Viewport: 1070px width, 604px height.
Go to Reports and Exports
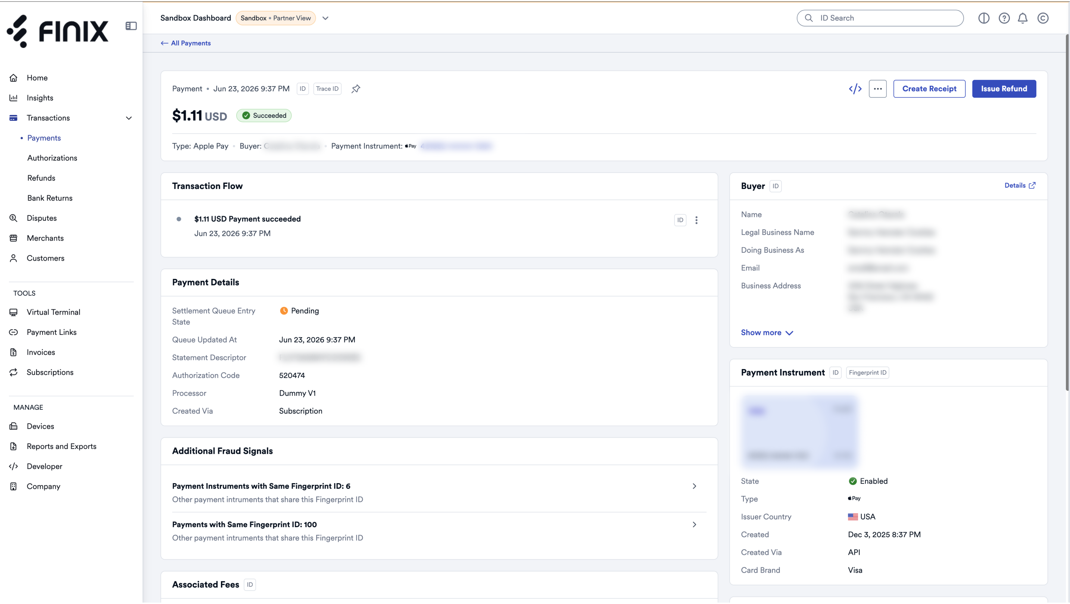(62, 446)
